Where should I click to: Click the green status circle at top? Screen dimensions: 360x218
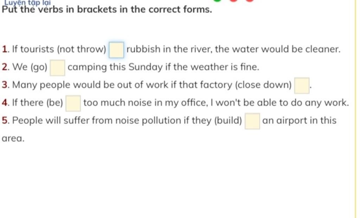[217, 0]
